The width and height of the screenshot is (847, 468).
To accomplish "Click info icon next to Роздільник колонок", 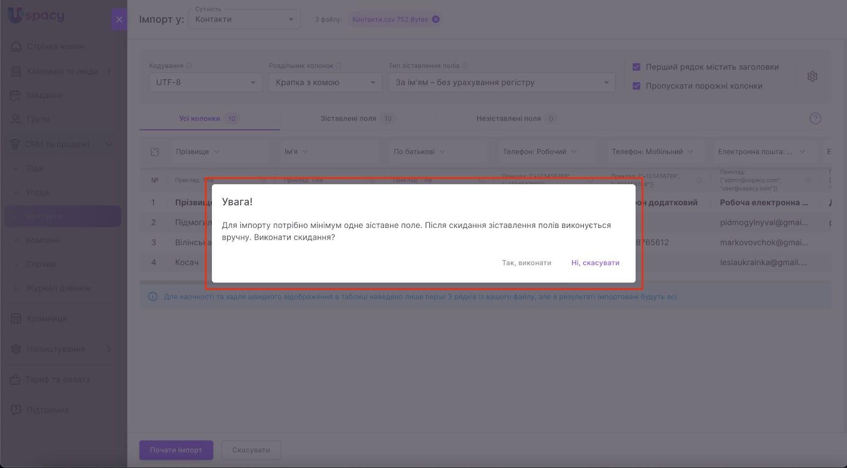I will (339, 66).
